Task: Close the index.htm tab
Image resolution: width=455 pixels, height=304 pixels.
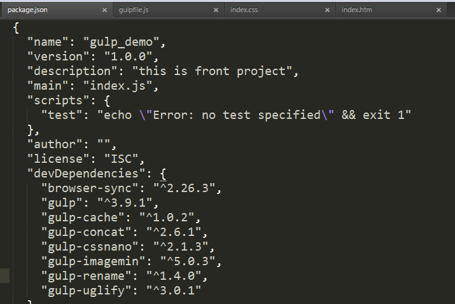Action: [438, 10]
